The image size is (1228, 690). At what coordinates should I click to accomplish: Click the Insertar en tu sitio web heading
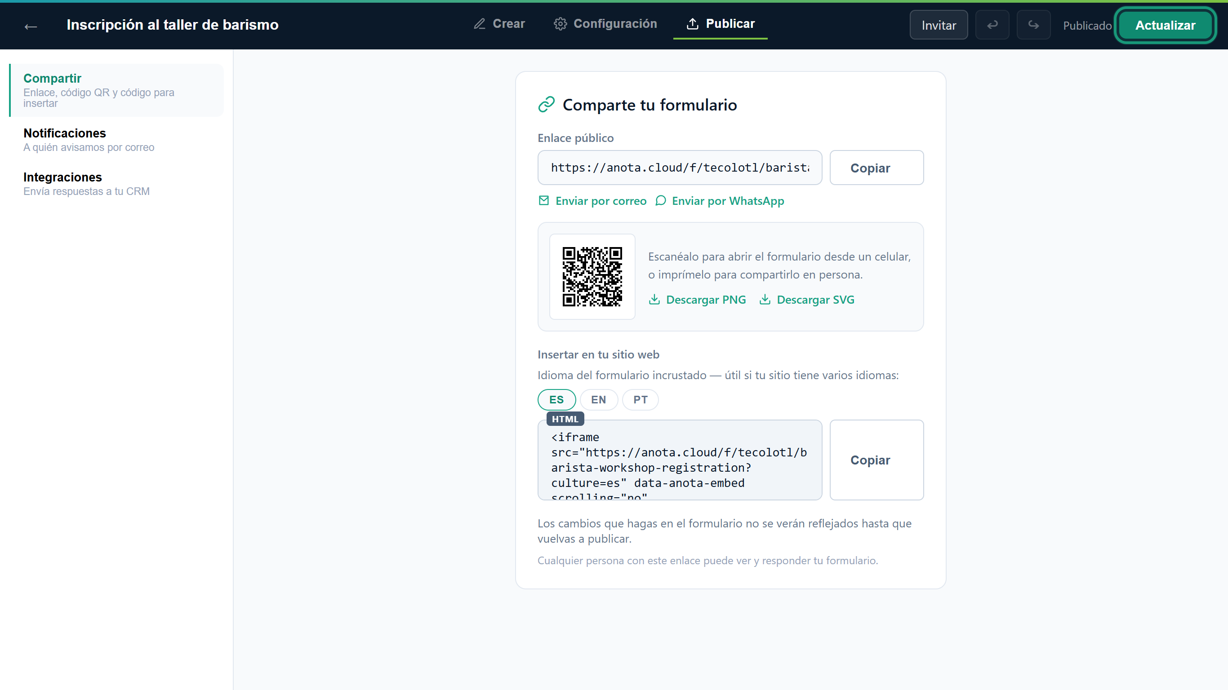click(x=598, y=354)
